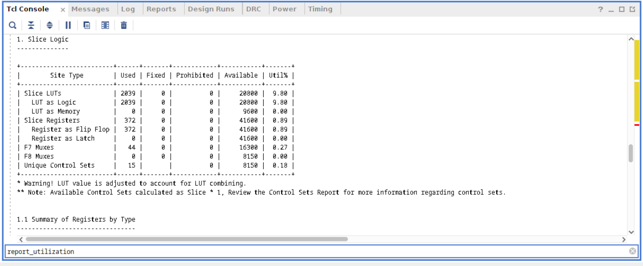Clear console with the trash icon
The width and height of the screenshot is (643, 266).
[x=124, y=25]
